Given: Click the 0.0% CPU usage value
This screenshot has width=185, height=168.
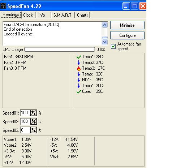Looking at the screenshot, I should click(101, 49).
